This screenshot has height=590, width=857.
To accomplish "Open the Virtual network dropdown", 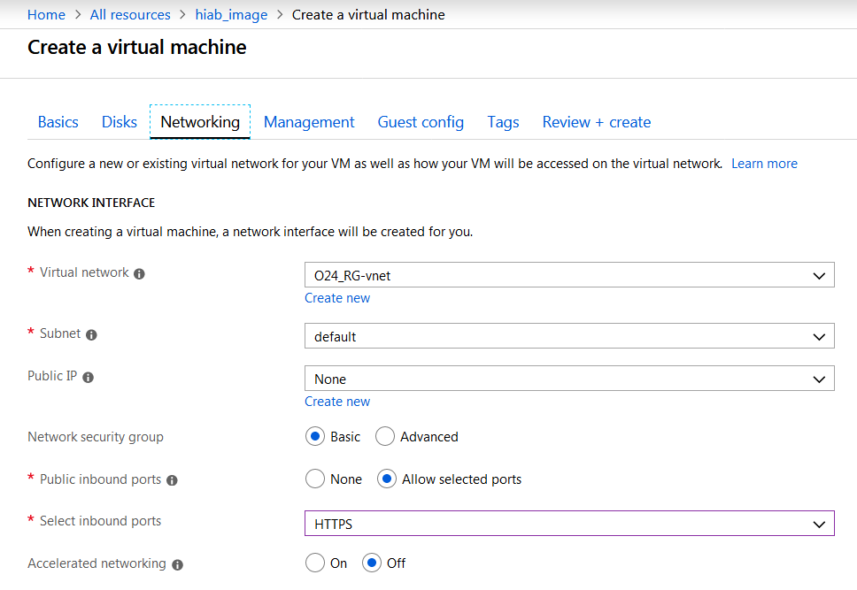I will pyautogui.click(x=568, y=275).
